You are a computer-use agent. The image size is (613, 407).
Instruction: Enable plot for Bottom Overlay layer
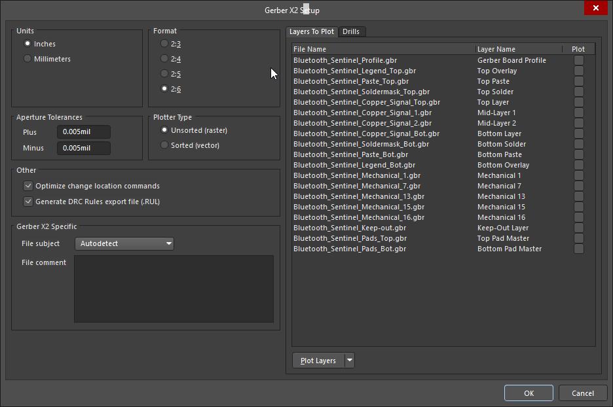pos(578,165)
